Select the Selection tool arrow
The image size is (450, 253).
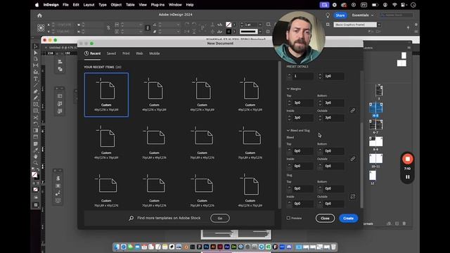click(36, 46)
